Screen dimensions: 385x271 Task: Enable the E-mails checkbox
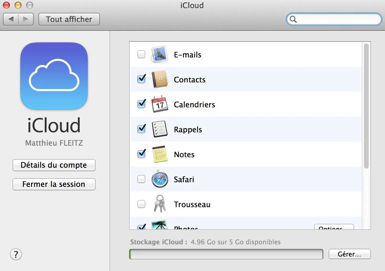pos(141,54)
